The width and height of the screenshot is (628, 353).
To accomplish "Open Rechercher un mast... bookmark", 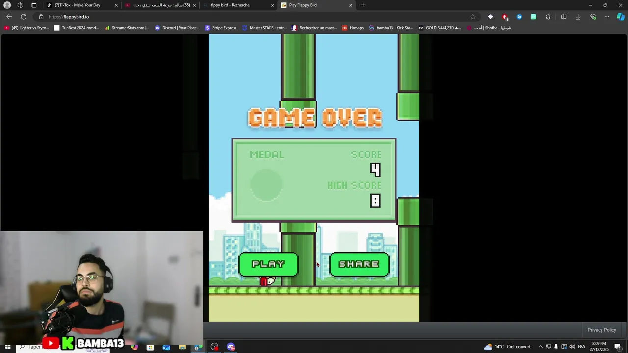I will click(314, 28).
